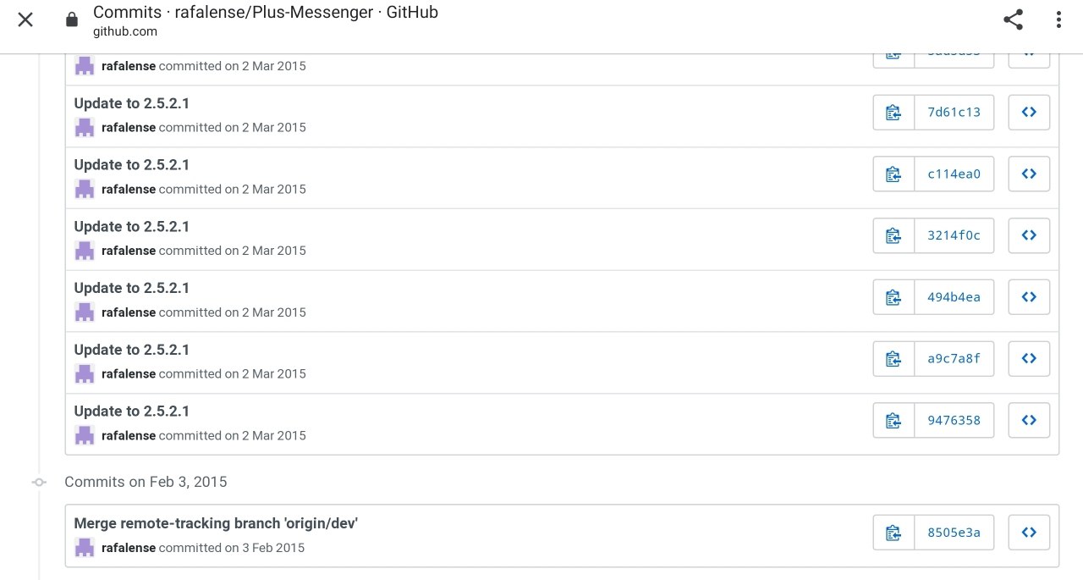Copy the full SHA of commit 3214f0c
The image size is (1083, 580).
(x=893, y=235)
